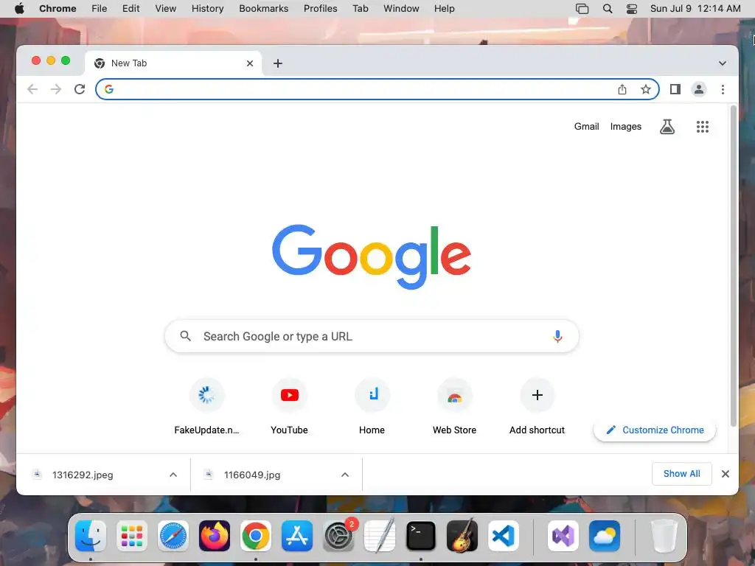Image resolution: width=755 pixels, height=566 pixels.
Task: Launch GarageBand from the Dock
Action: [462, 536]
